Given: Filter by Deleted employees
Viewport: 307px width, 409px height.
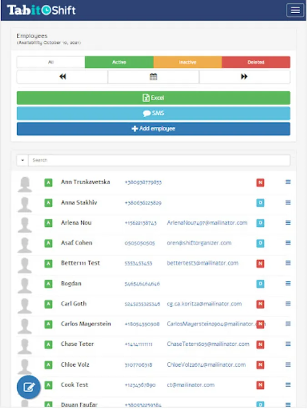Looking at the screenshot, I should 256,62.
